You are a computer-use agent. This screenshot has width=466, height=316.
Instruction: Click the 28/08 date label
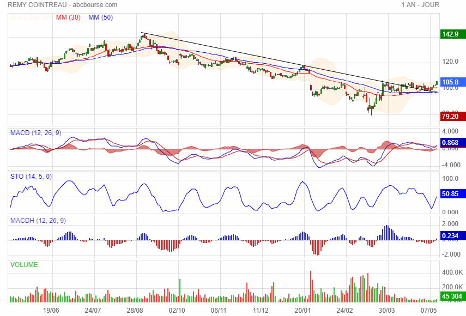coord(135,311)
